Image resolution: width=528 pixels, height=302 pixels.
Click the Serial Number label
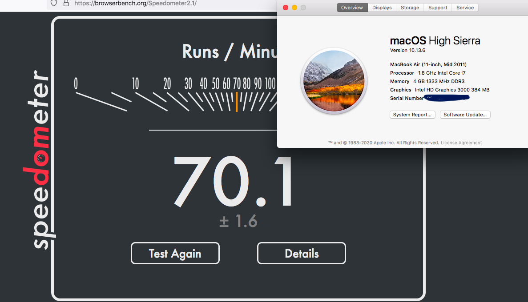tap(407, 98)
